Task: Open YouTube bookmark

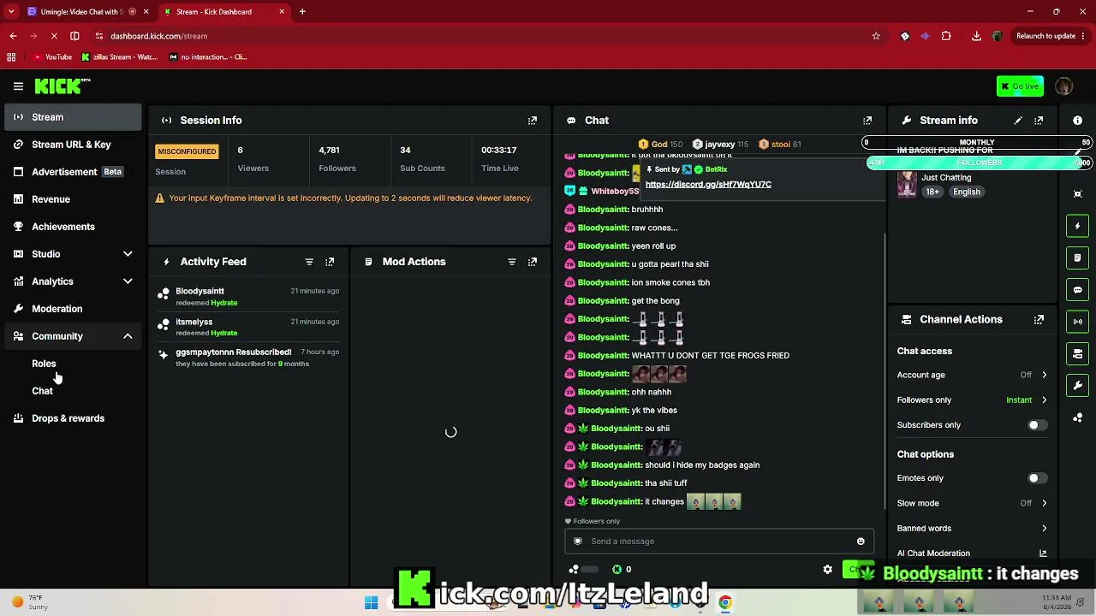Action: [52, 57]
